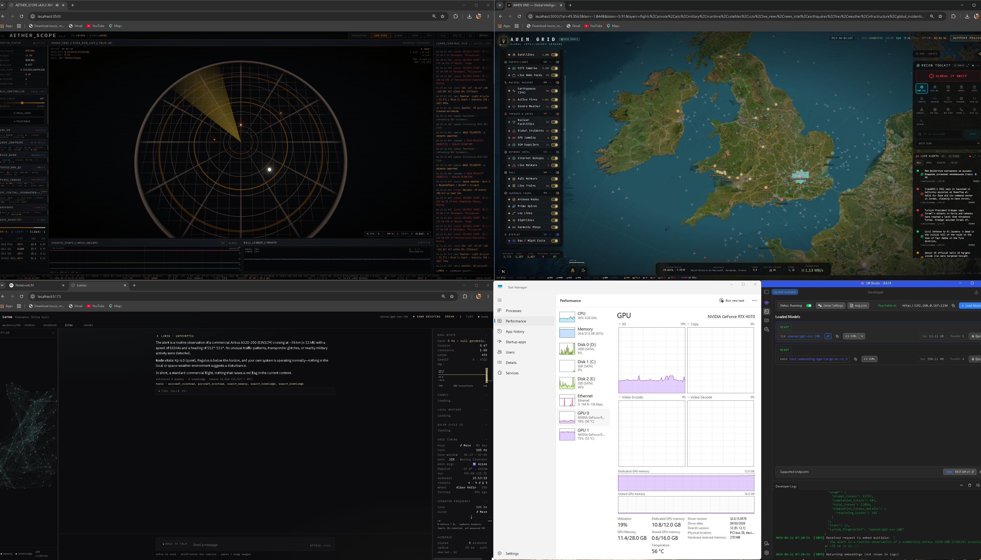Disable the Active Fires layer
This screenshot has height=560, width=981.
pos(554,100)
